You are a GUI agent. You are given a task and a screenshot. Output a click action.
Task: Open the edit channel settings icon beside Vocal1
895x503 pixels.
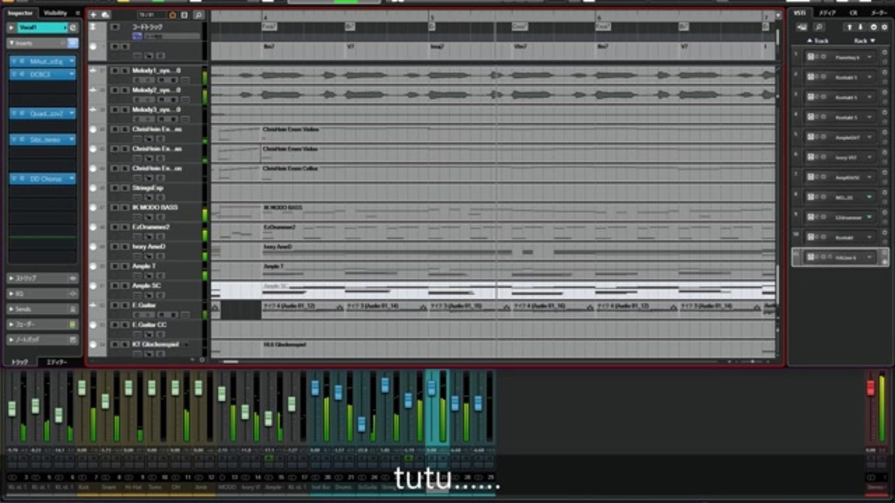click(72, 27)
